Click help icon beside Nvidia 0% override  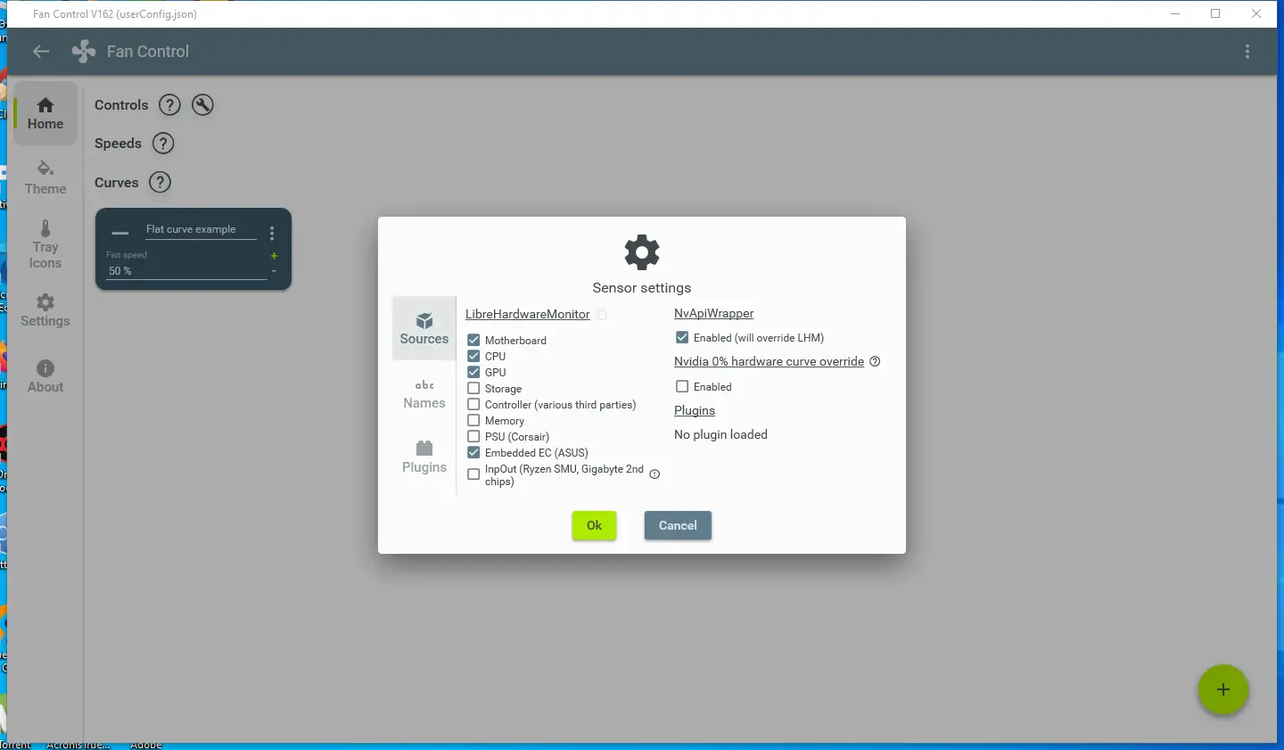click(875, 362)
